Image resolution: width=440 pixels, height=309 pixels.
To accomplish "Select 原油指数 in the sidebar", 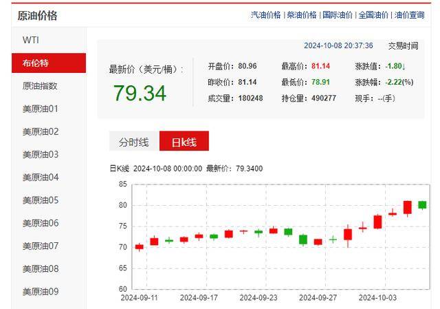I will pyautogui.click(x=49, y=86).
